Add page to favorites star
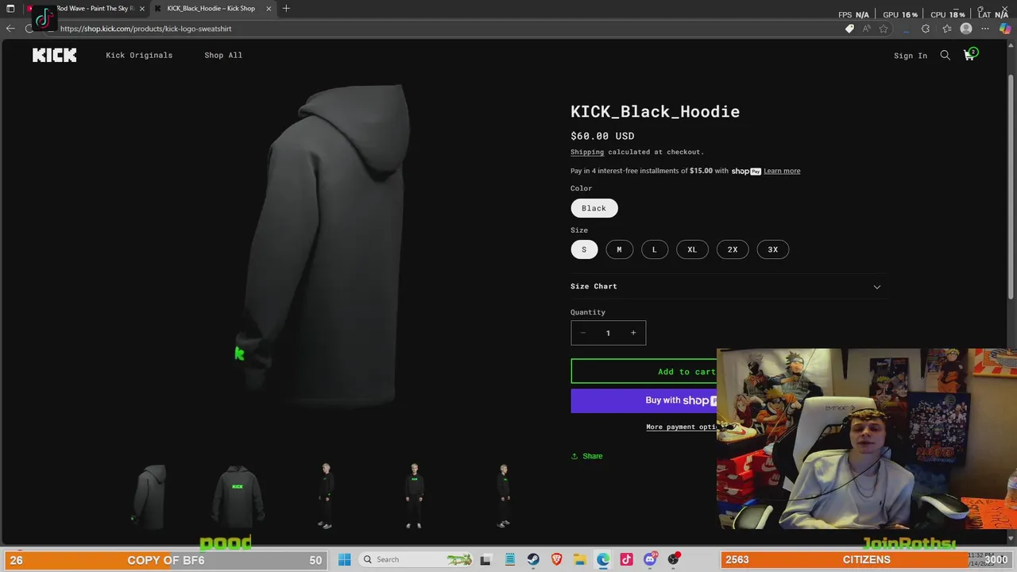Screen dimensions: 1017x572 884,29
